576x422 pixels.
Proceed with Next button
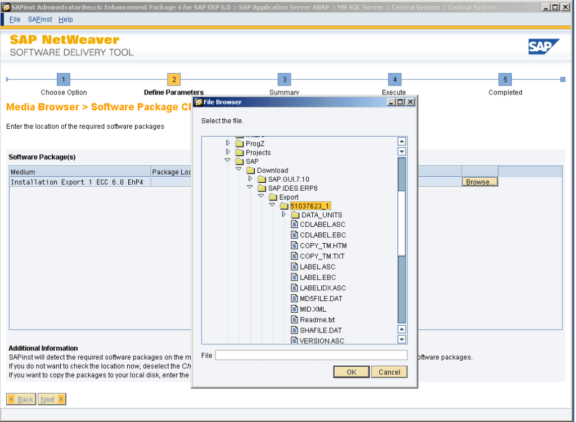coord(52,400)
